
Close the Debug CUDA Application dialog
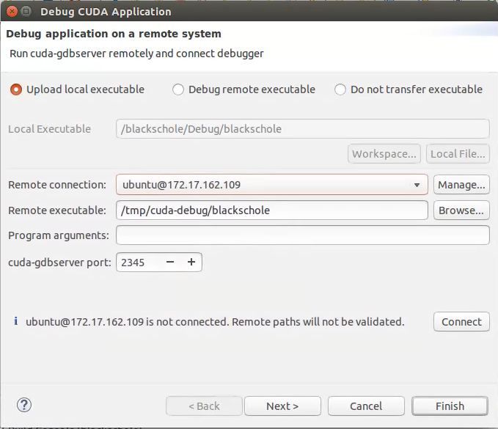point(12,11)
